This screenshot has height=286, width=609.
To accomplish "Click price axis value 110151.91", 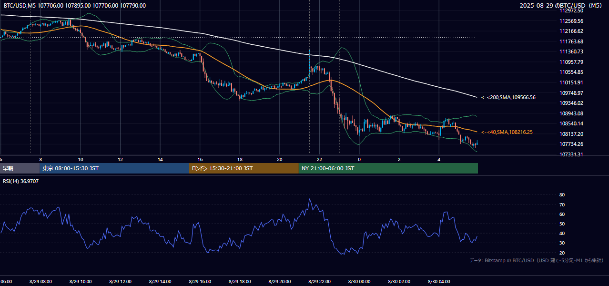I will tap(571, 82).
